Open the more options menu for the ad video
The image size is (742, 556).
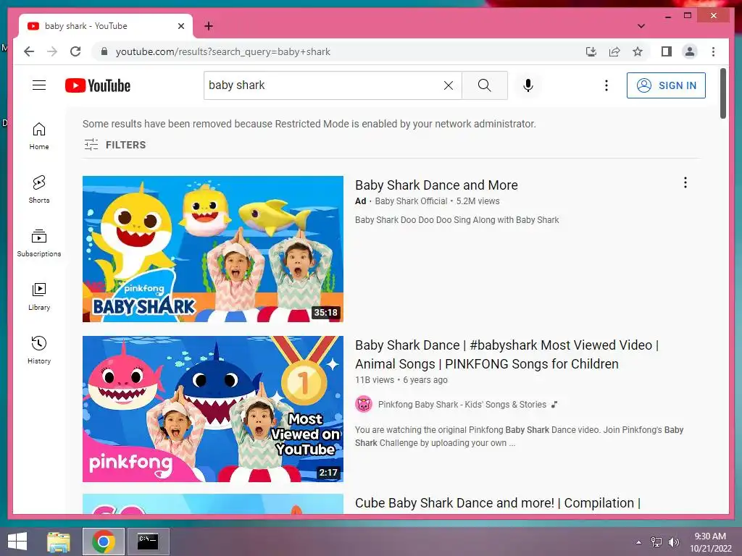(x=685, y=182)
